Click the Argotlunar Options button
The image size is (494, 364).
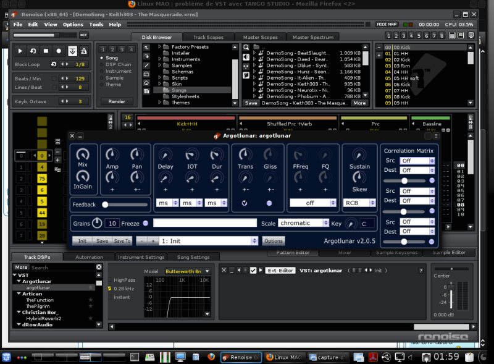coord(274,241)
